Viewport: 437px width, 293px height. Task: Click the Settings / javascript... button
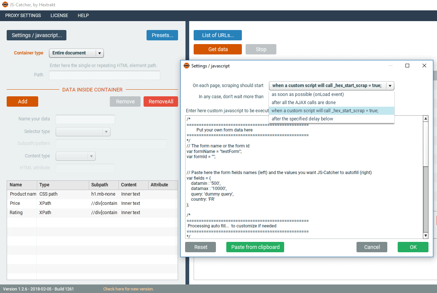[36, 35]
